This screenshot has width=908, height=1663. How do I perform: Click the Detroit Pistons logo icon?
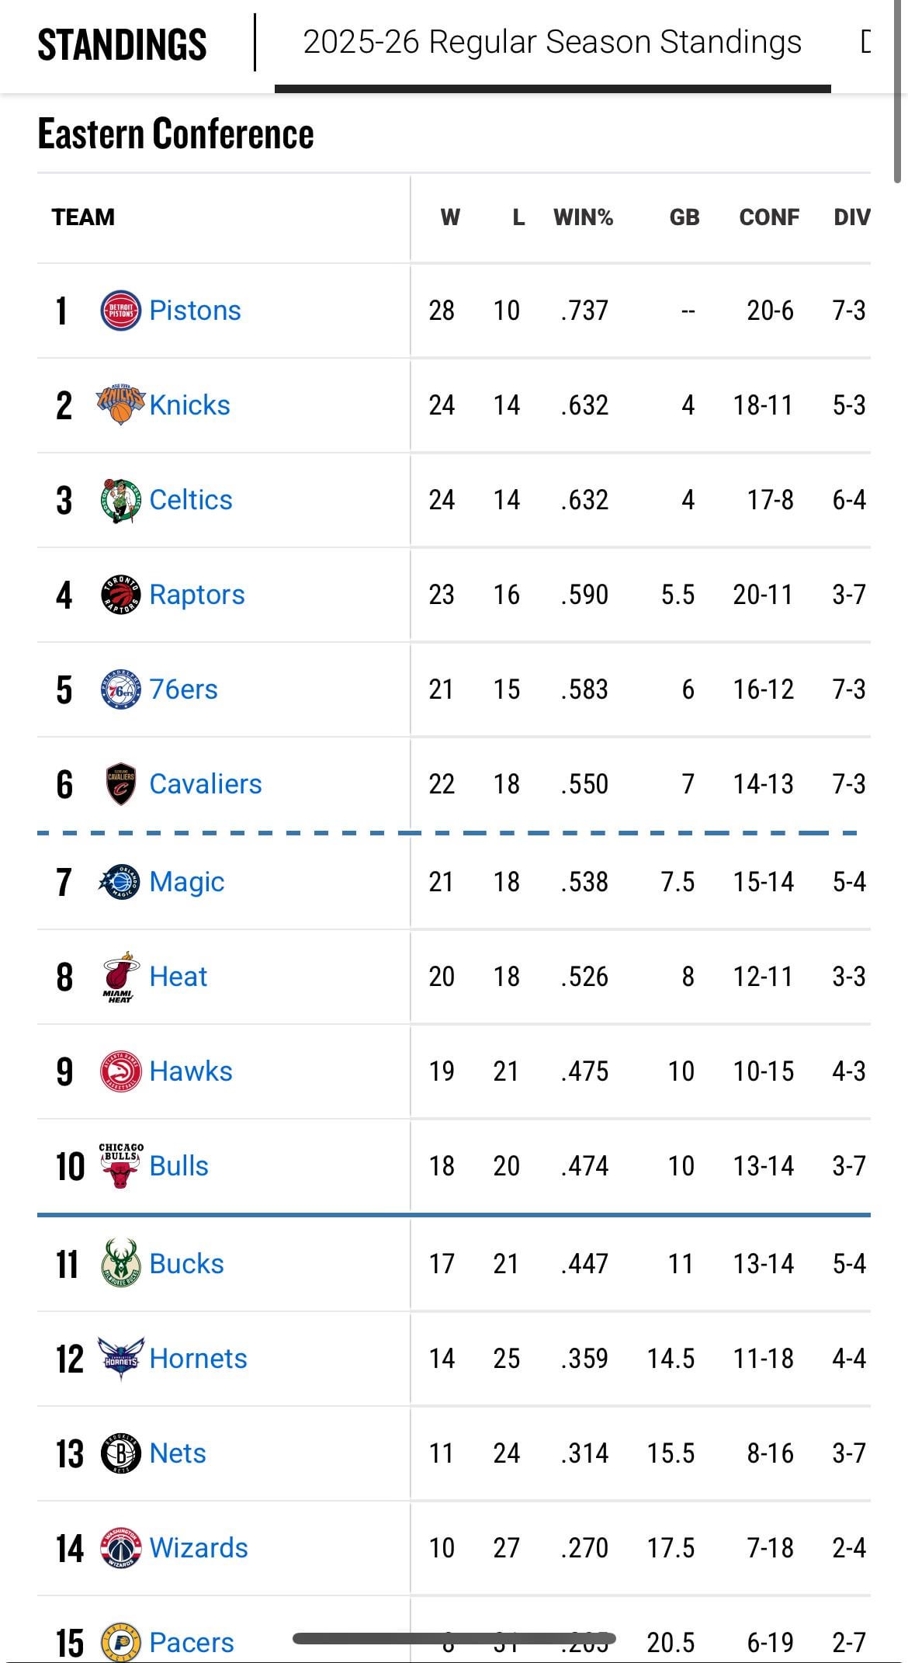tap(120, 311)
